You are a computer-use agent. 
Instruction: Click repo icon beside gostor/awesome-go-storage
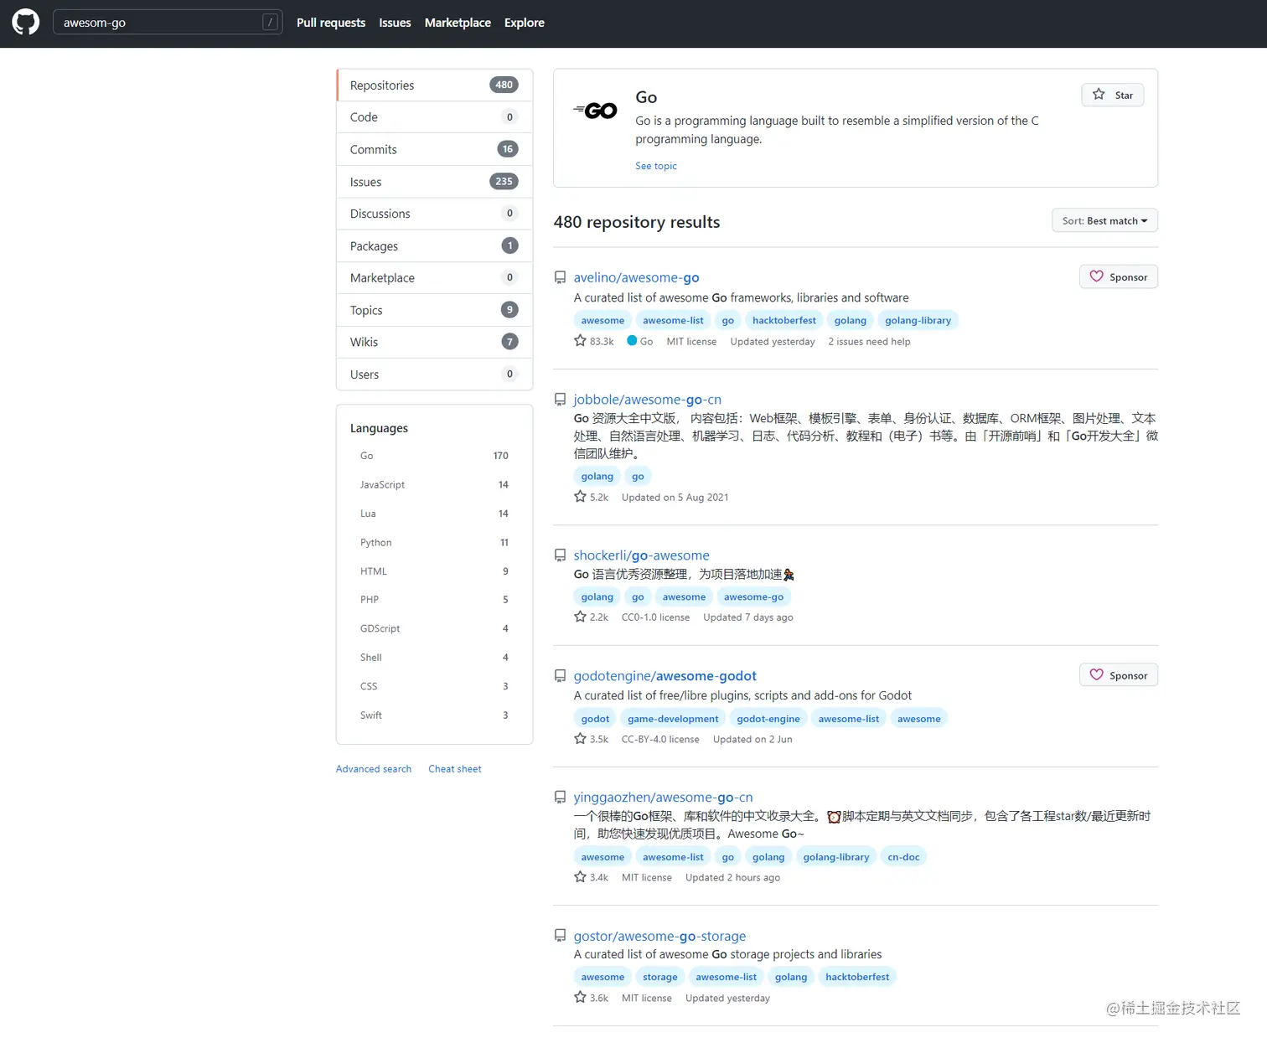(x=560, y=936)
